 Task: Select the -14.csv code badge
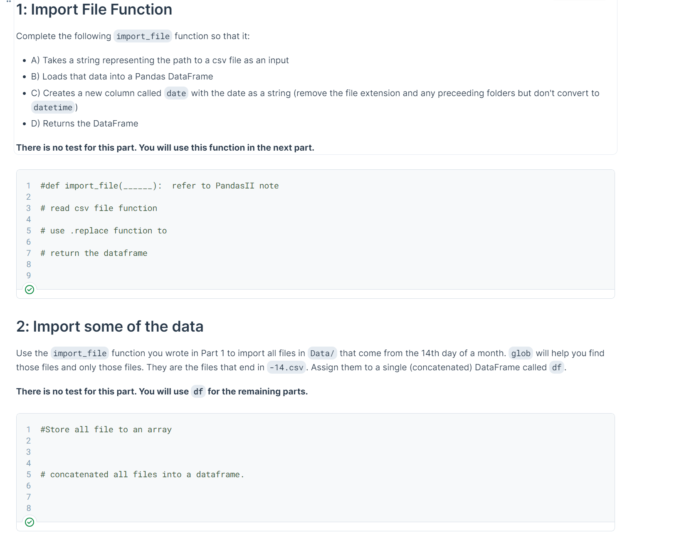[x=286, y=367]
